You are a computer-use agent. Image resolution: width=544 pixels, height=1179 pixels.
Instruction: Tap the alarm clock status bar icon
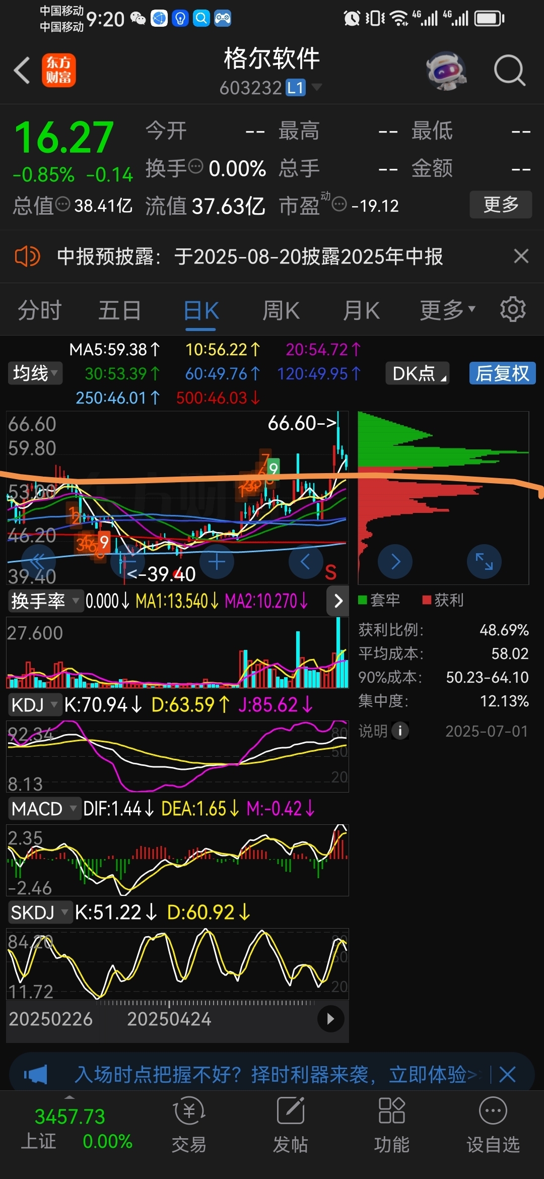click(352, 19)
